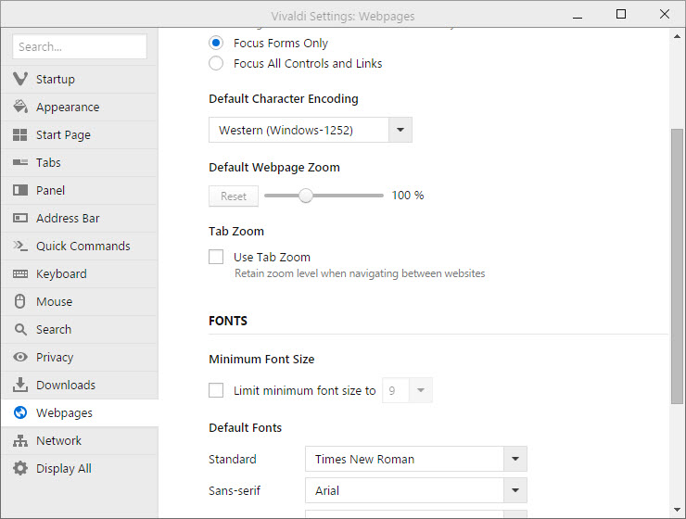Screen dimensions: 686x519
Task: Click the settings Search input field
Action: 80,46
